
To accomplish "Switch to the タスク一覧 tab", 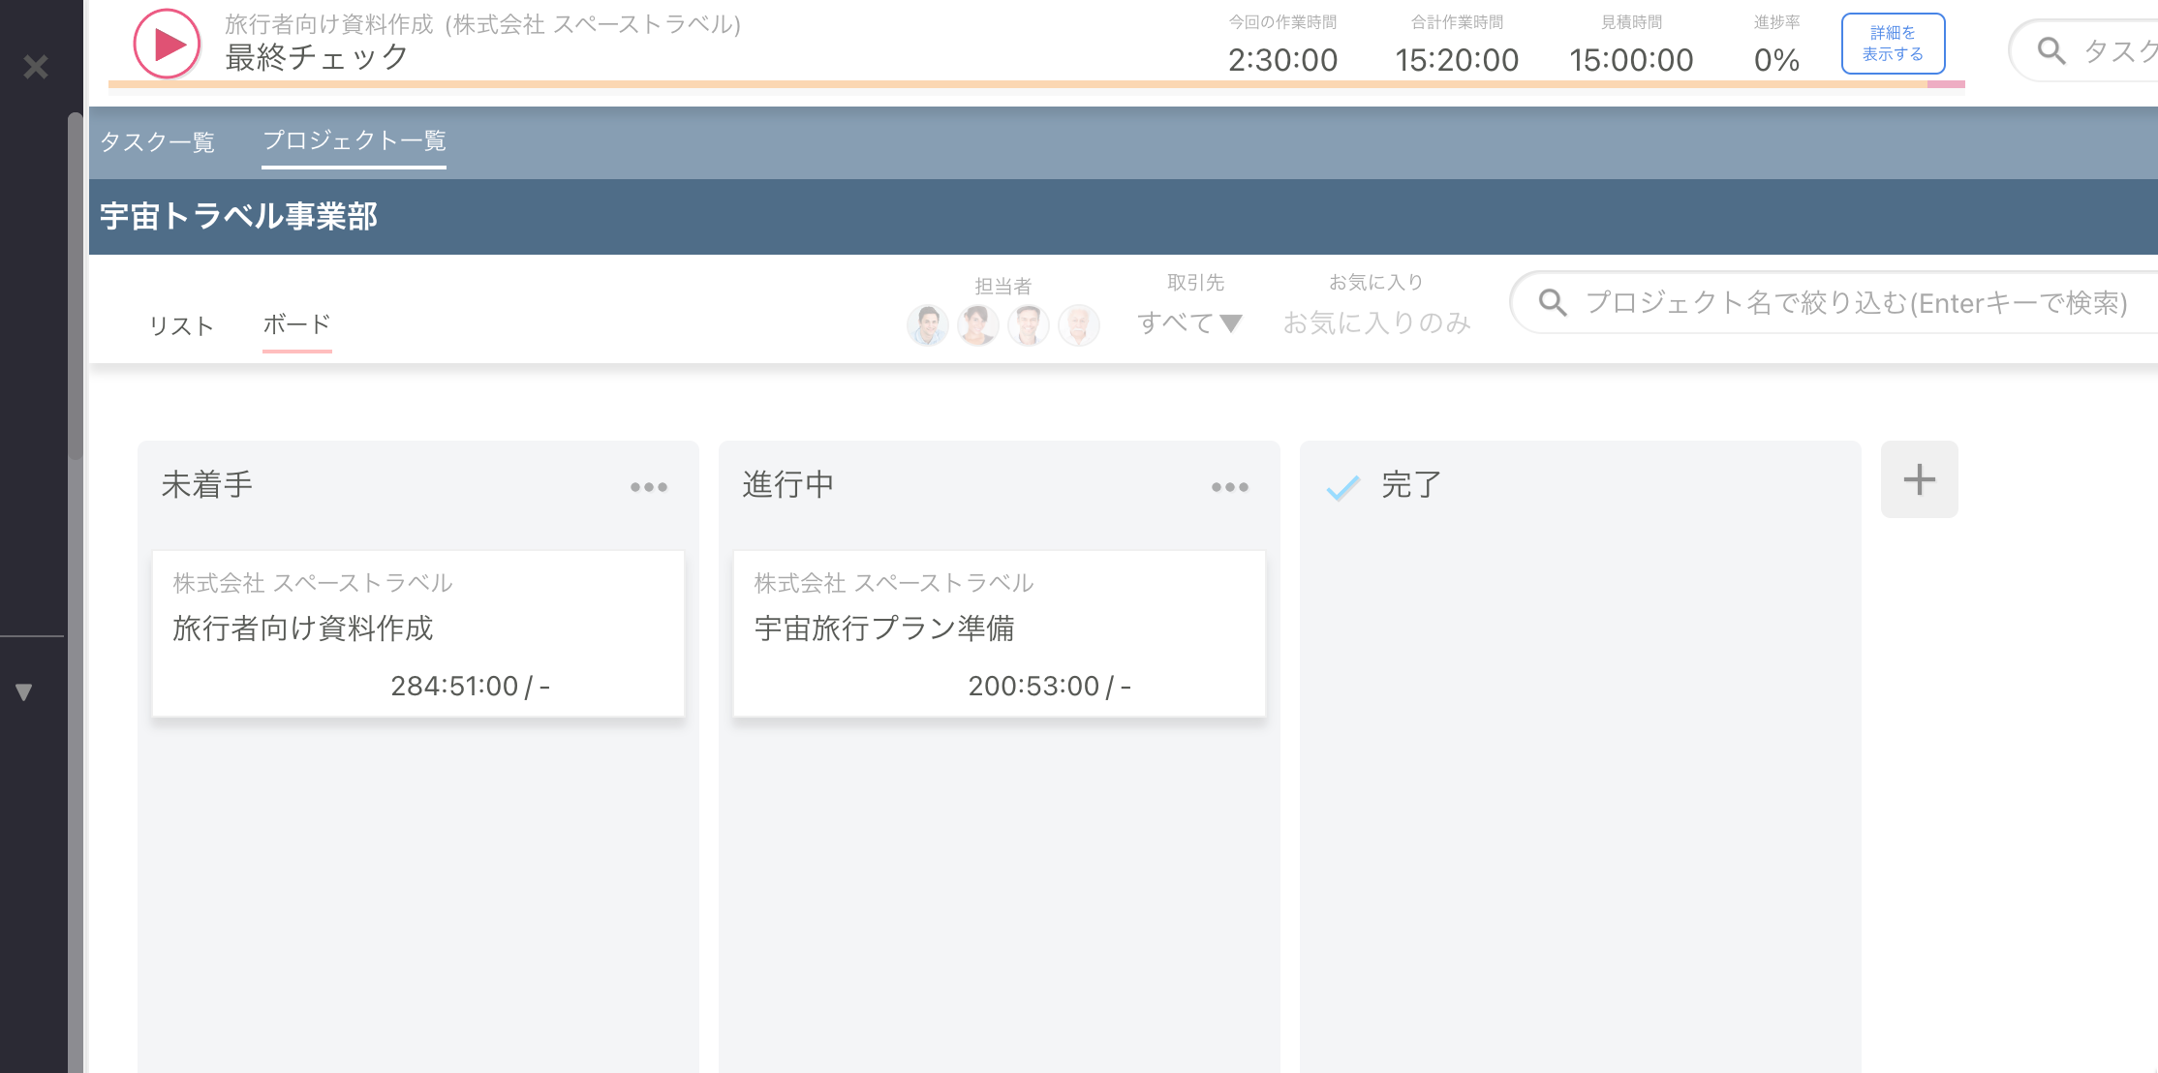I will tap(158, 141).
